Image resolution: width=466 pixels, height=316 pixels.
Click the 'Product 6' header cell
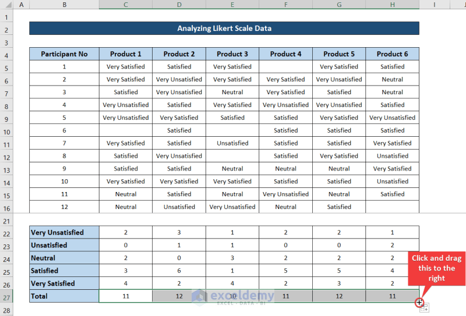coord(392,54)
